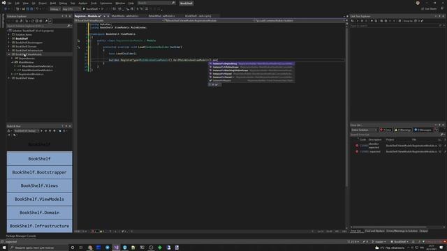Open the Tools menu
Screen dimensions: 447x251
click(x=94, y=3)
